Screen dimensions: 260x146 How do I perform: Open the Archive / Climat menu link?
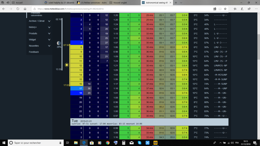coord(37,21)
